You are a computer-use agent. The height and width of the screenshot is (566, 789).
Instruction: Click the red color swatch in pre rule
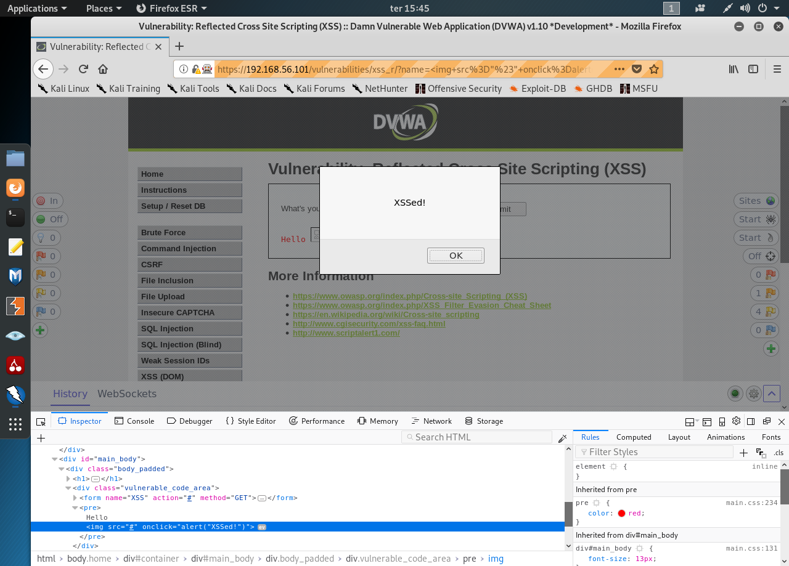pos(621,514)
